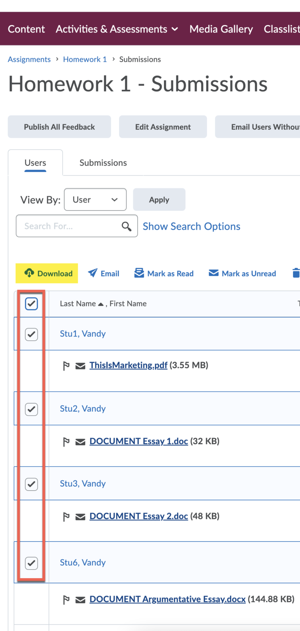This screenshot has height=631, width=300.
Task: Open the View By dropdown
Action: pyautogui.click(x=95, y=199)
